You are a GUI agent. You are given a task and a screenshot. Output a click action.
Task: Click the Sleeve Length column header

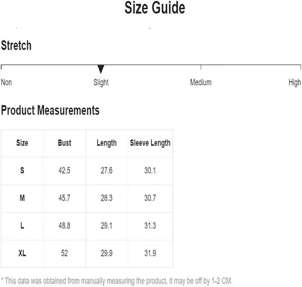[x=150, y=143]
